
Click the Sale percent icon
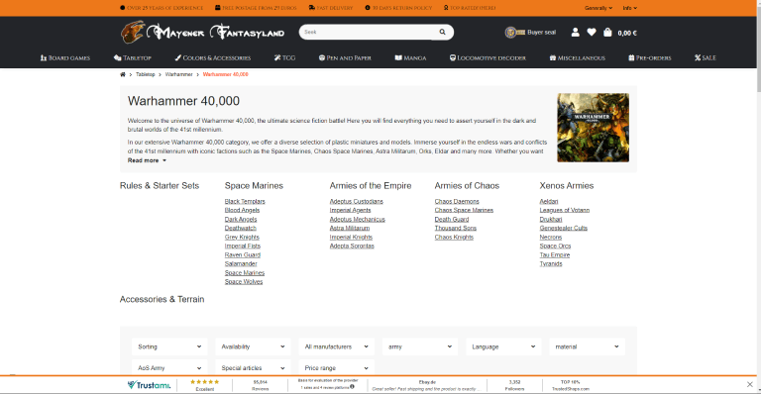click(x=698, y=57)
